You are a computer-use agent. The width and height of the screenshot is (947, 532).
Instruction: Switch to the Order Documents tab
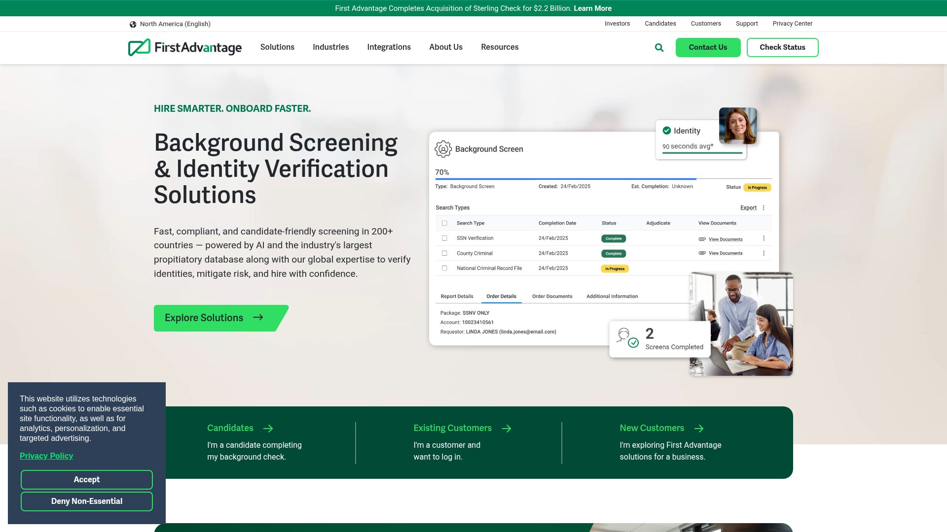tap(552, 296)
